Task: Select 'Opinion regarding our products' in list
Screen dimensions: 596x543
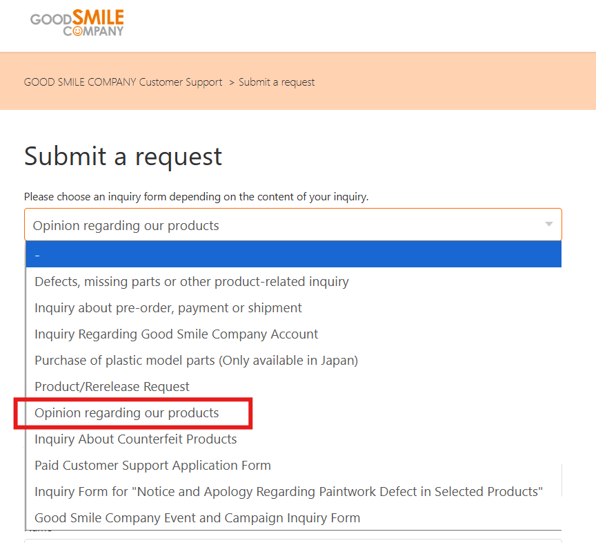Action: point(127,413)
